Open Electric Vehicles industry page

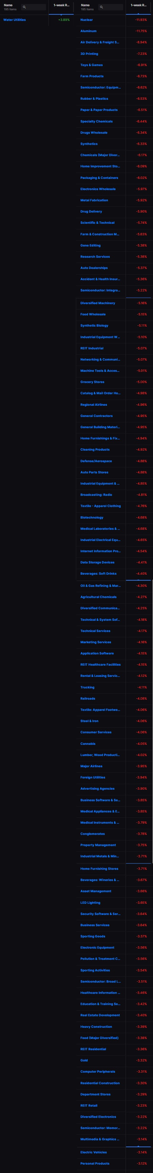(94, 1152)
